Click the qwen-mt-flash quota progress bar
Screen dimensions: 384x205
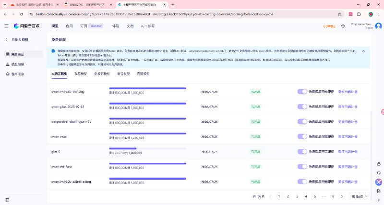[148, 163]
